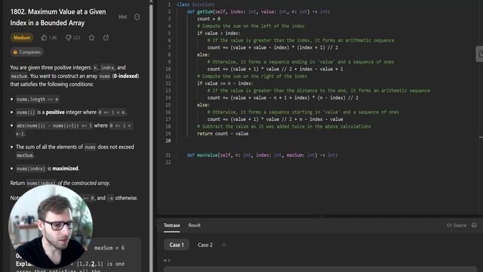The height and width of the screenshot is (272, 483).
Task: Click the share icon
Action: [106, 38]
